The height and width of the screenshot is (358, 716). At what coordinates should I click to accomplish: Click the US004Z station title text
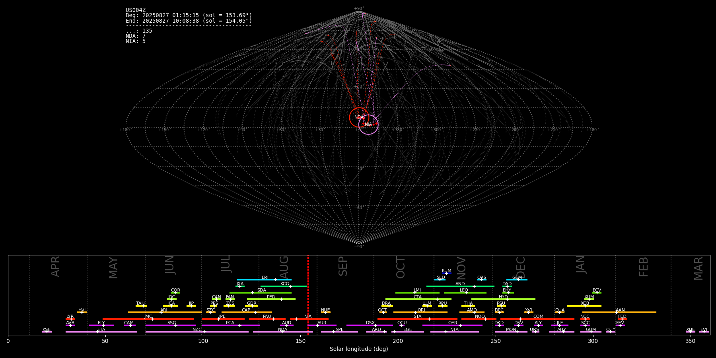point(136,10)
